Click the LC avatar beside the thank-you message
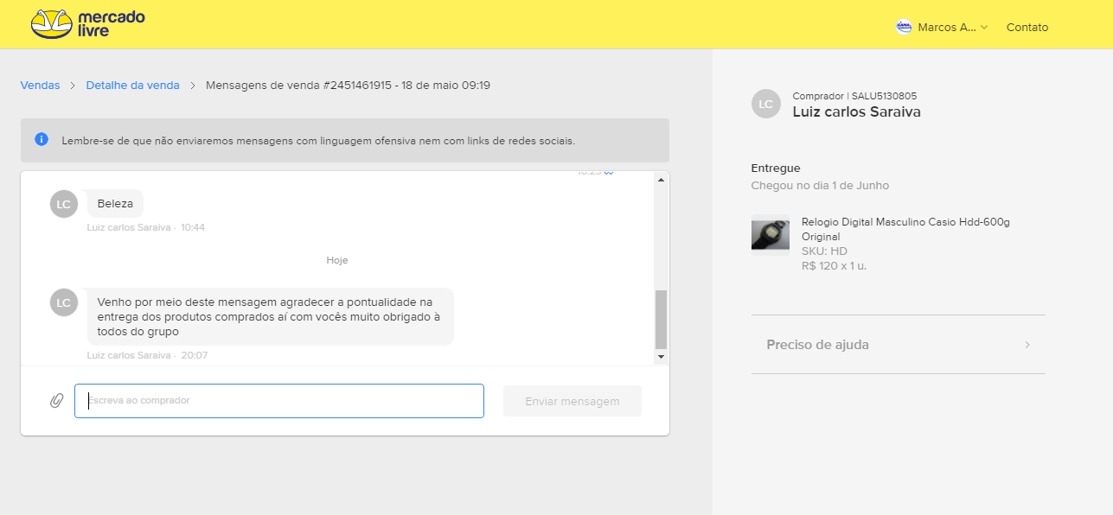This screenshot has width=1113, height=515. pos(63,302)
